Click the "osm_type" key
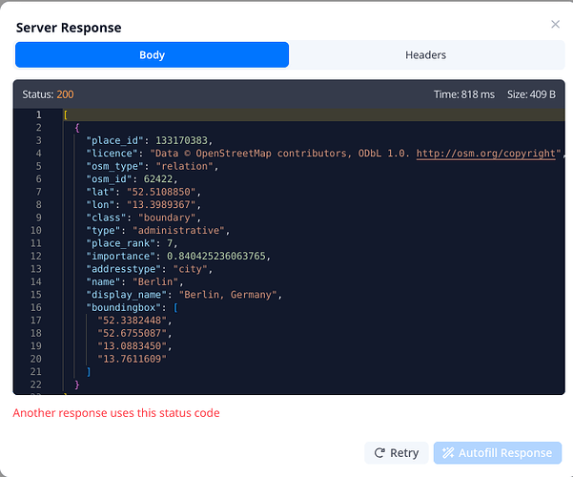 [114, 166]
